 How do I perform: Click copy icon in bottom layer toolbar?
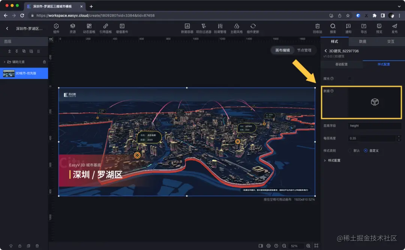tap(28, 246)
